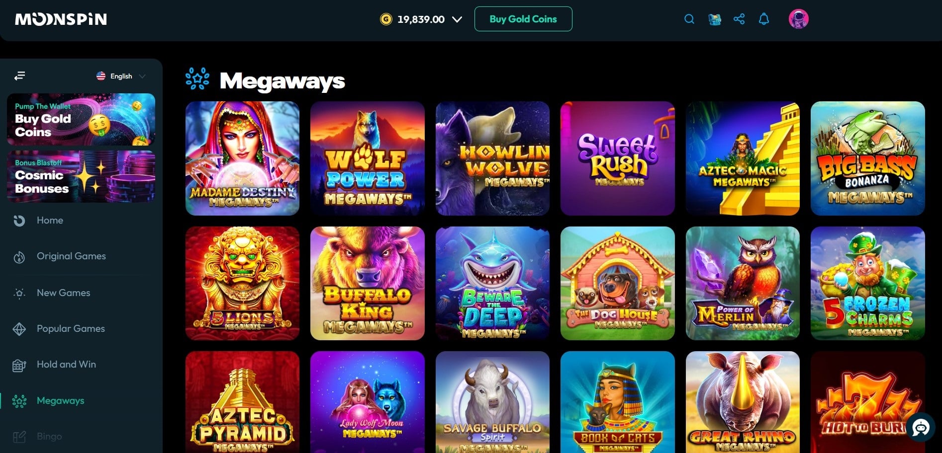942x453 pixels.
Task: Go to Home in sidebar
Action: [50, 221]
